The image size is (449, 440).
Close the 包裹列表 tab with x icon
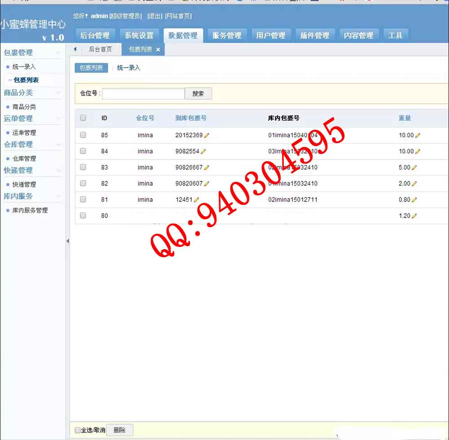158,50
